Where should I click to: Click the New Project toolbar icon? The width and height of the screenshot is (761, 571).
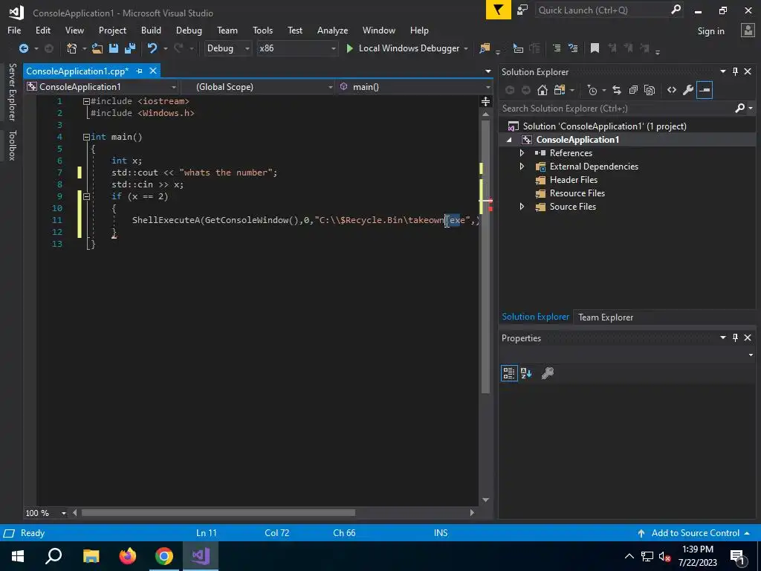72,48
